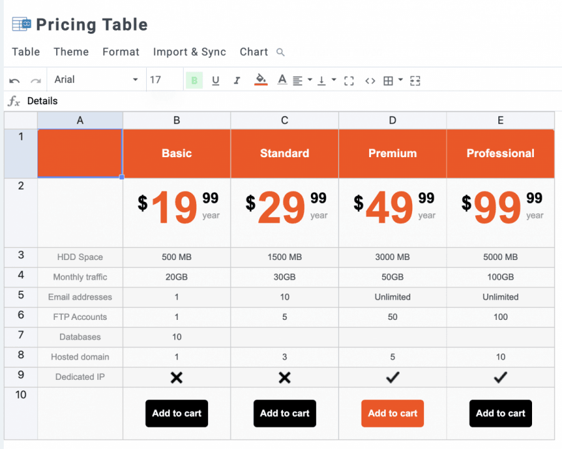Viewport: 562px width, 449px height.
Task: Click the table logo next to title
Action: click(21, 24)
